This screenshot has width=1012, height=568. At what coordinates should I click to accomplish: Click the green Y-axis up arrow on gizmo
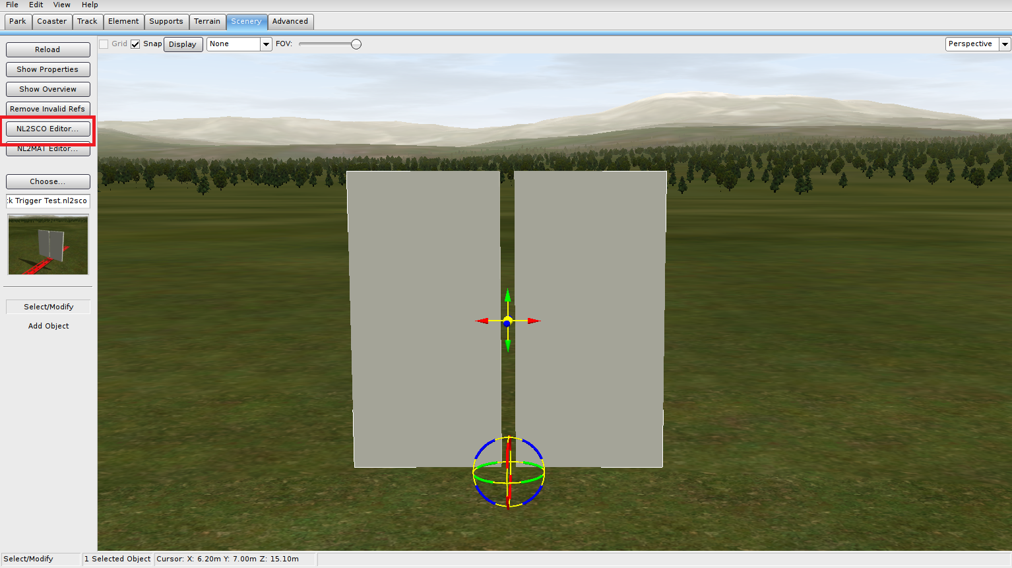point(507,296)
